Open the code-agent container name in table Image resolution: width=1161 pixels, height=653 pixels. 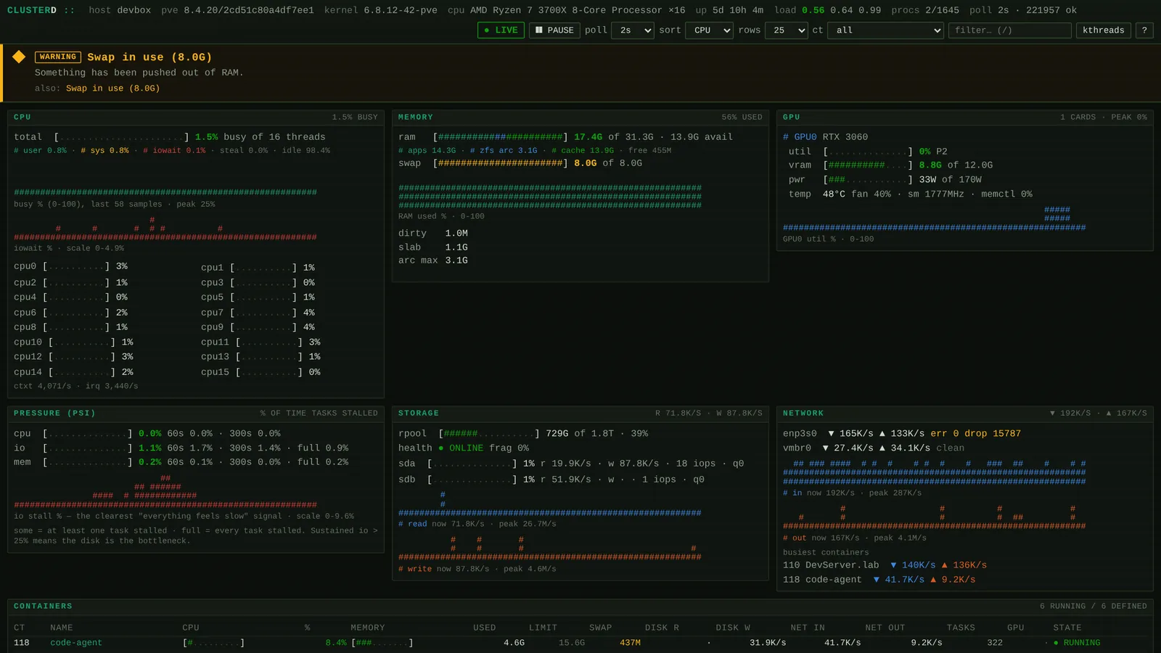coord(76,643)
